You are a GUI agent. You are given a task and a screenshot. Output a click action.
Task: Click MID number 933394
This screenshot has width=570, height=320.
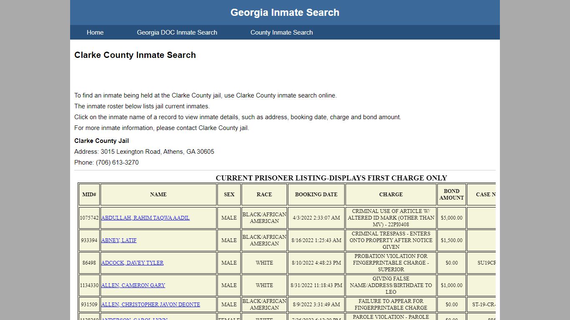[x=89, y=240]
